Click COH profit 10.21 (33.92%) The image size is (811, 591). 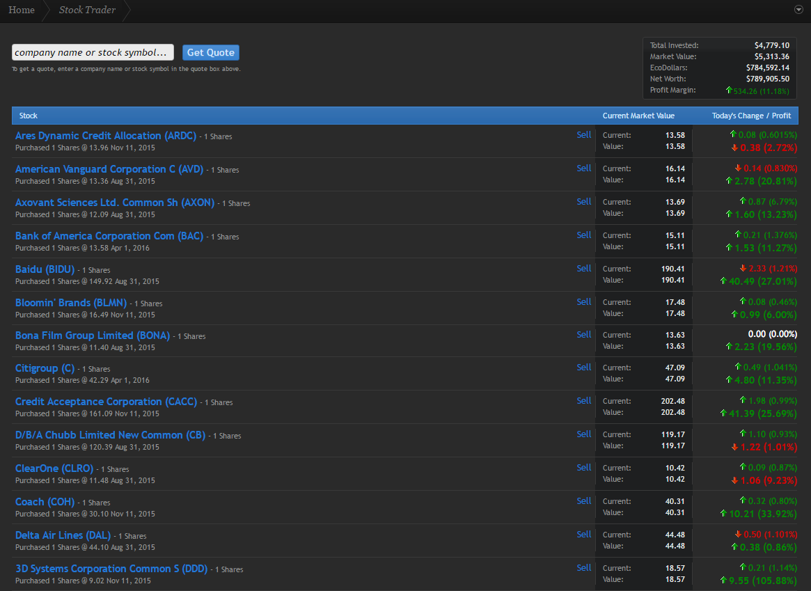763,514
